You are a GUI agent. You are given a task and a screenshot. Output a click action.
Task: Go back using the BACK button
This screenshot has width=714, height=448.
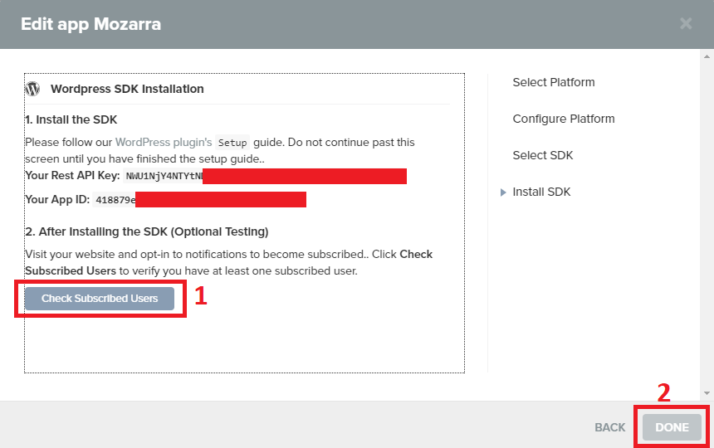click(x=609, y=427)
